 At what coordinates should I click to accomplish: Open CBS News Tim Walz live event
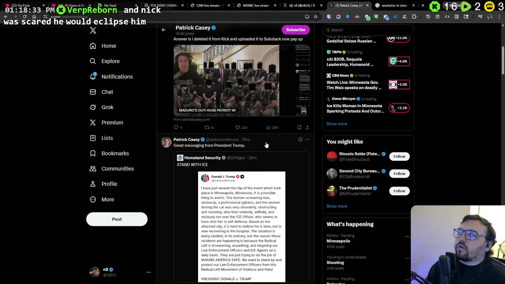point(368,83)
